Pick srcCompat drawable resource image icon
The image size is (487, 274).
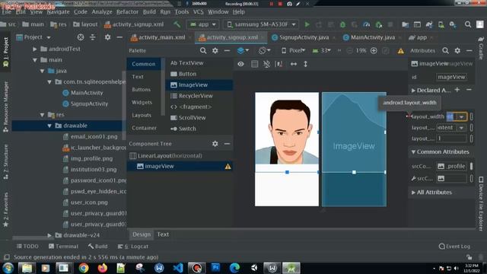click(441, 166)
